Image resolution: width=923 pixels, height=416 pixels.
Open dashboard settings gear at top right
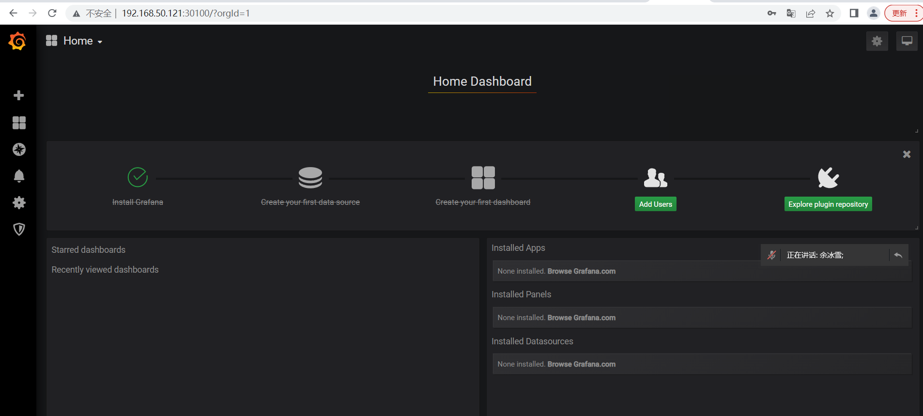click(x=877, y=41)
